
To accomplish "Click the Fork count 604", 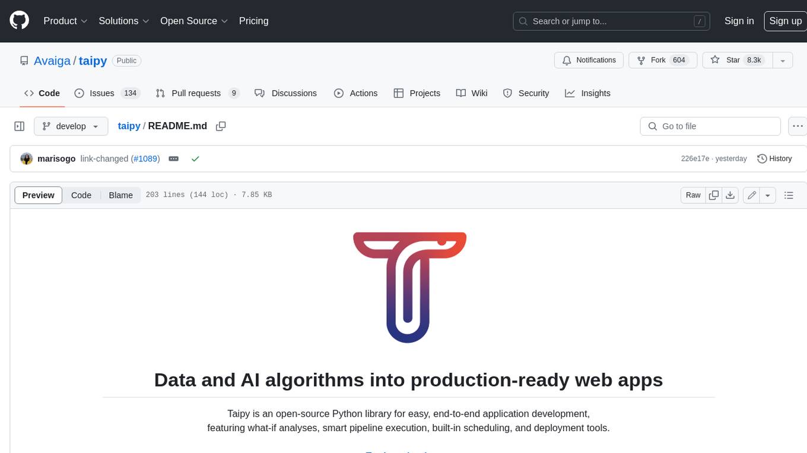I will (x=679, y=60).
